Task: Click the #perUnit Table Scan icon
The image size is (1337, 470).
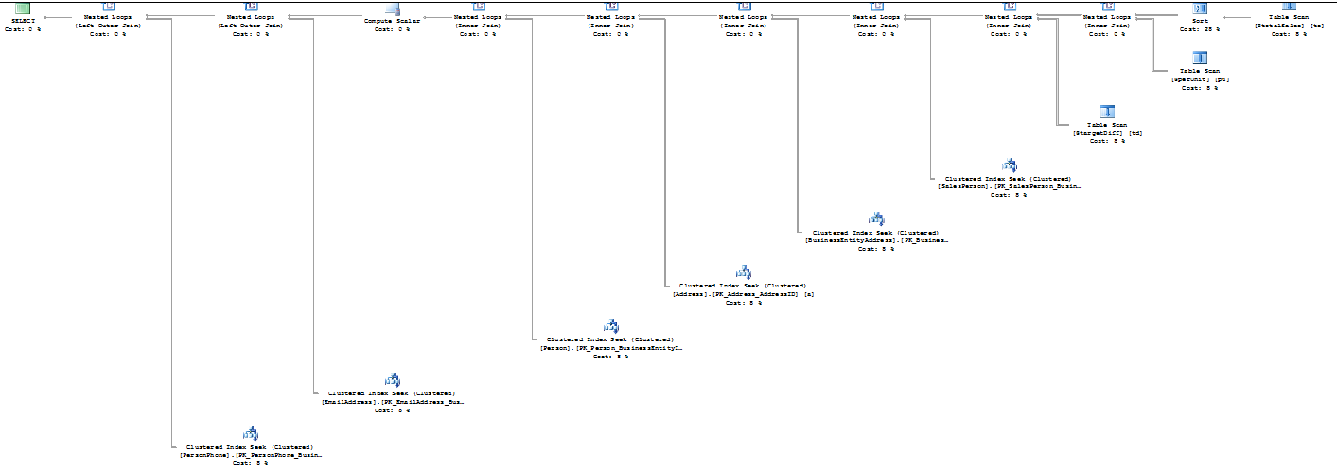Action: coord(1200,59)
